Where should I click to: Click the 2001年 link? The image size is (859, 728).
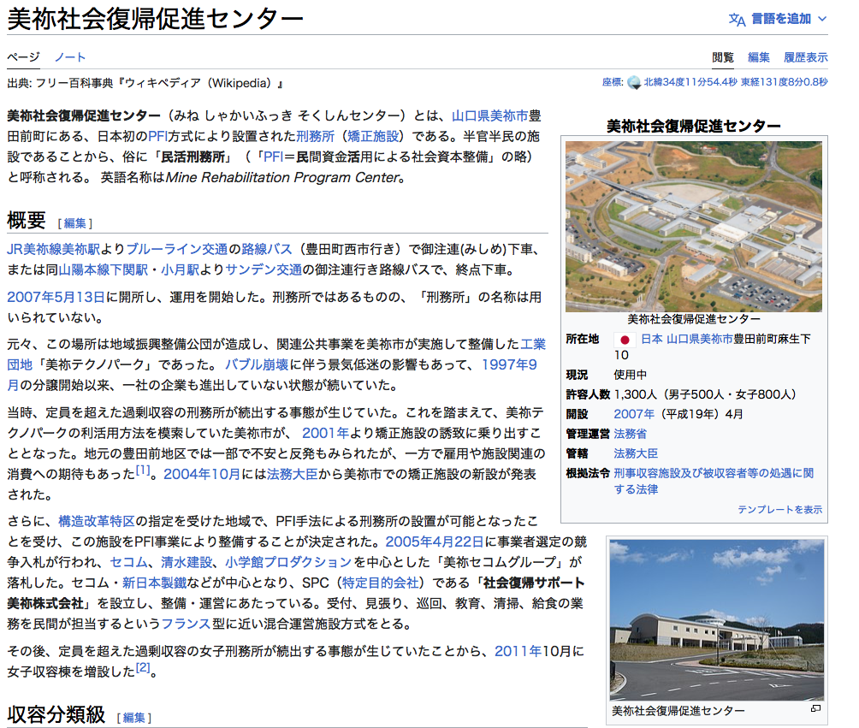click(x=325, y=434)
